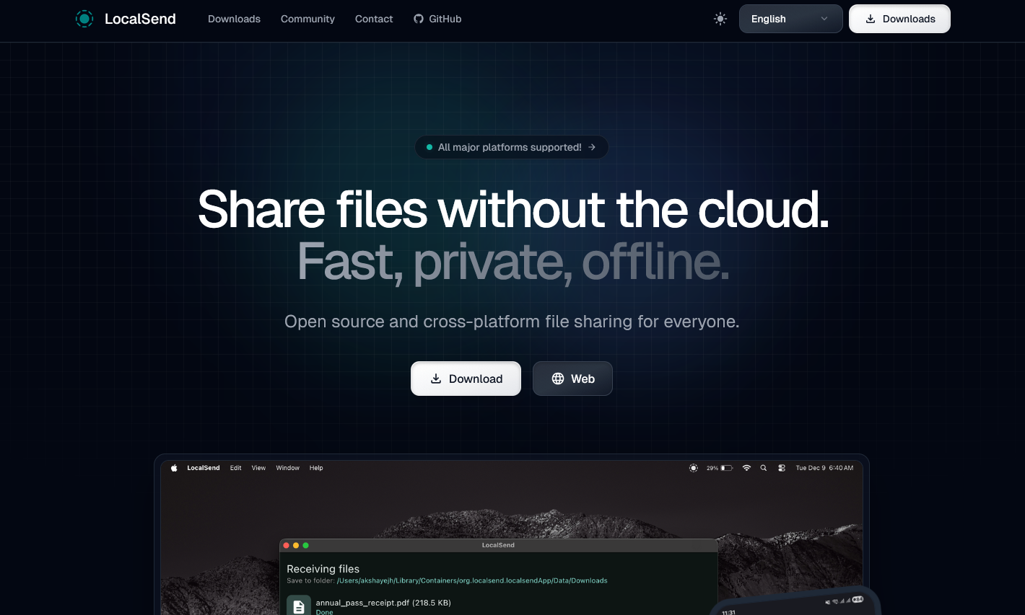The width and height of the screenshot is (1025, 615).
Task: Open Control Center icon in mockup menu bar
Action: 782,468
